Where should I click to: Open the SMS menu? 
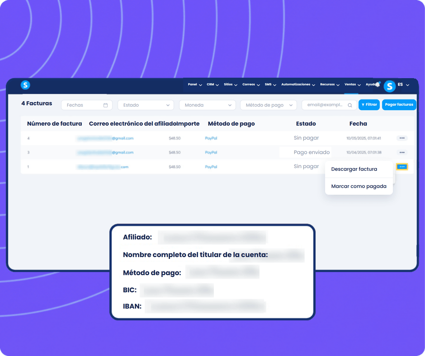tap(270, 84)
